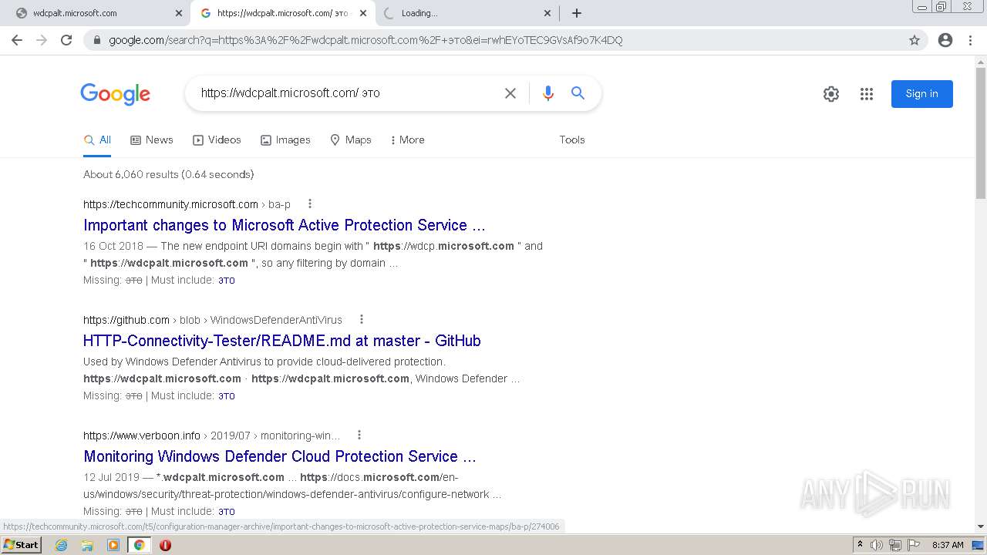Click inside the Google search field
This screenshot has width=987, height=555.
pyautogui.click(x=347, y=93)
